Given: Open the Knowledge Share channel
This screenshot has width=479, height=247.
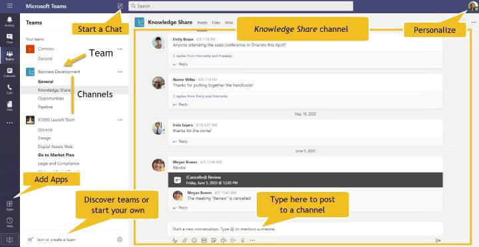Looking at the screenshot, I should tap(54, 90).
